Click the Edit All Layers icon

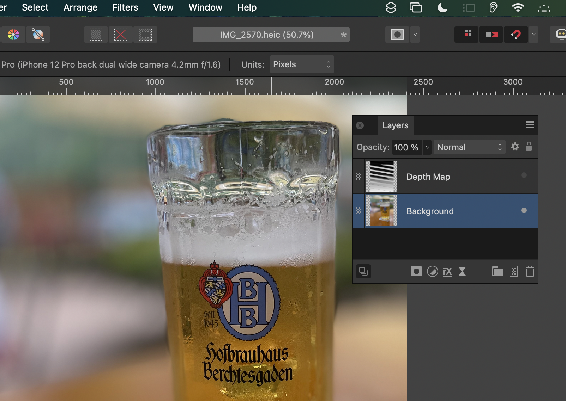click(363, 271)
